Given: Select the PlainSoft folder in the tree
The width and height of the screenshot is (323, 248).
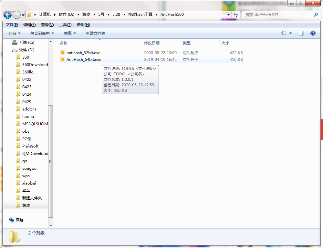Looking at the screenshot, I should pos(30,146).
